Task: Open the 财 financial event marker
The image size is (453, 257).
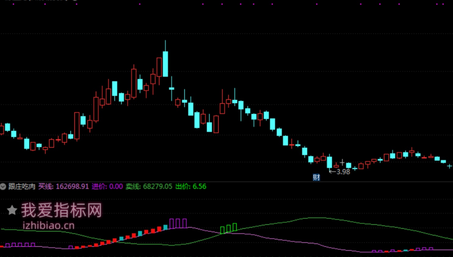Action: 316,178
